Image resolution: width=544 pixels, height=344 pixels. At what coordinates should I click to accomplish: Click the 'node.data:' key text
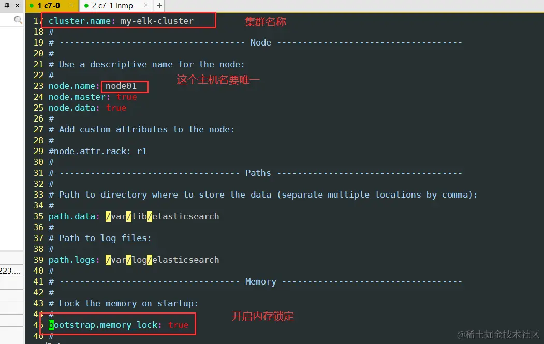point(74,108)
